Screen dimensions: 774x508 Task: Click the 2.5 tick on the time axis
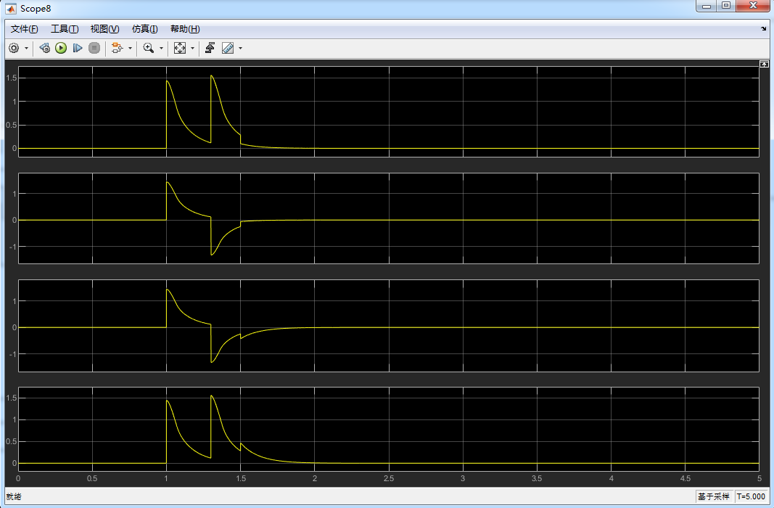click(389, 478)
